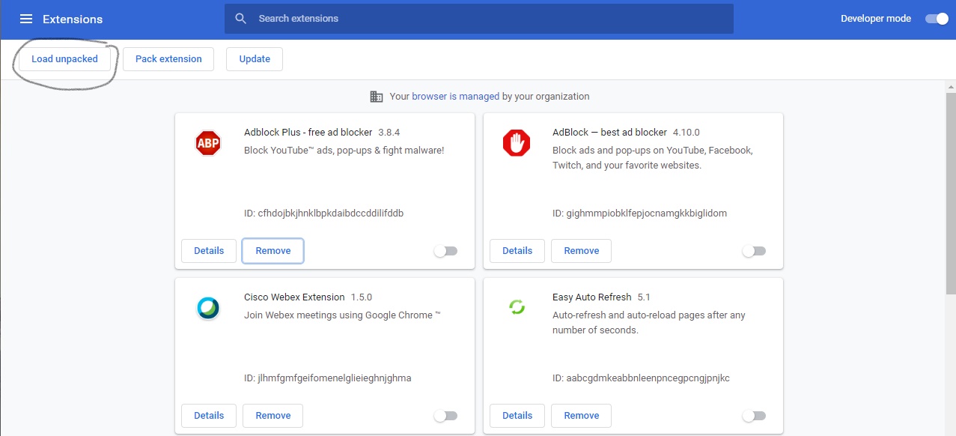The image size is (956, 436).
Task: Click the managed organization building icon
Action: coord(377,97)
